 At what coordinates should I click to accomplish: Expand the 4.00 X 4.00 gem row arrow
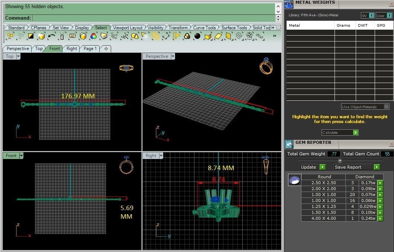pos(380,218)
